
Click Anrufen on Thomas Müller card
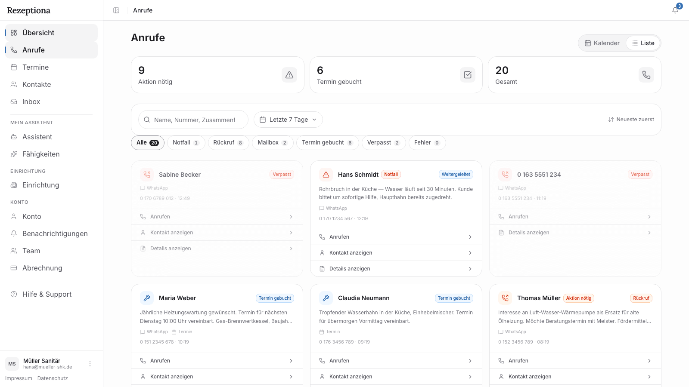click(575, 361)
